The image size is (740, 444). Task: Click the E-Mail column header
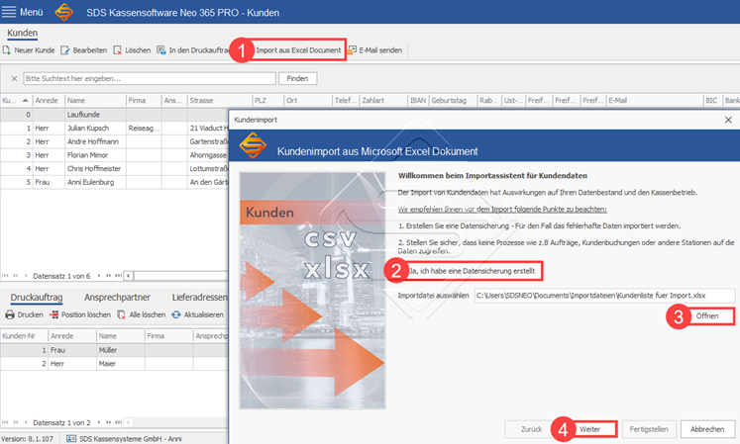655,101
